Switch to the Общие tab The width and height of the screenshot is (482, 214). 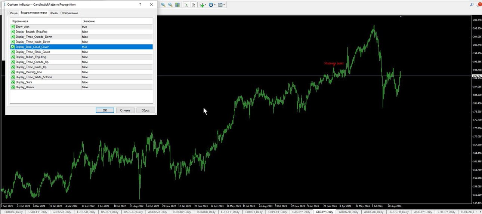[x=13, y=13]
